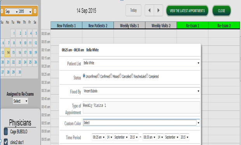
Task: Click the Type of Appointment text area
Action: click(141, 107)
